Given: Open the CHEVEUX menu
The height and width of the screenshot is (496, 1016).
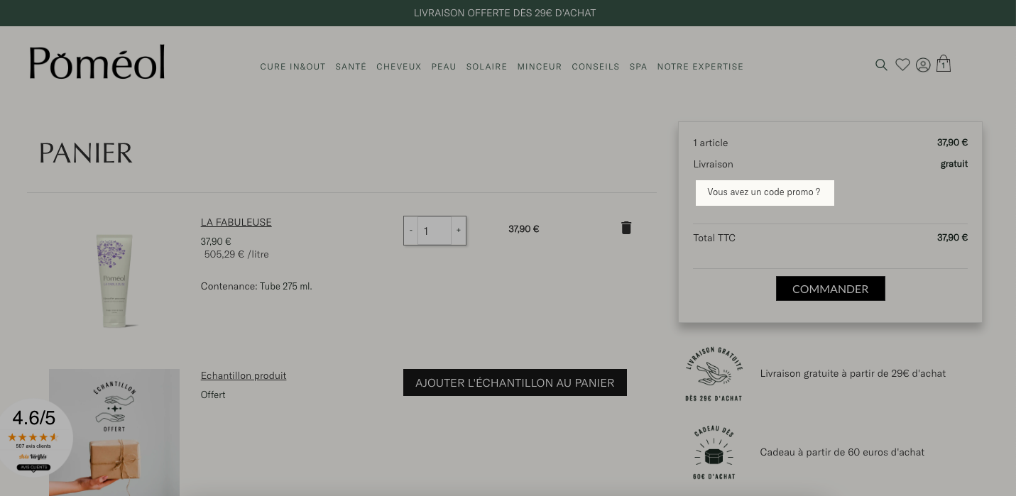Looking at the screenshot, I should (399, 67).
